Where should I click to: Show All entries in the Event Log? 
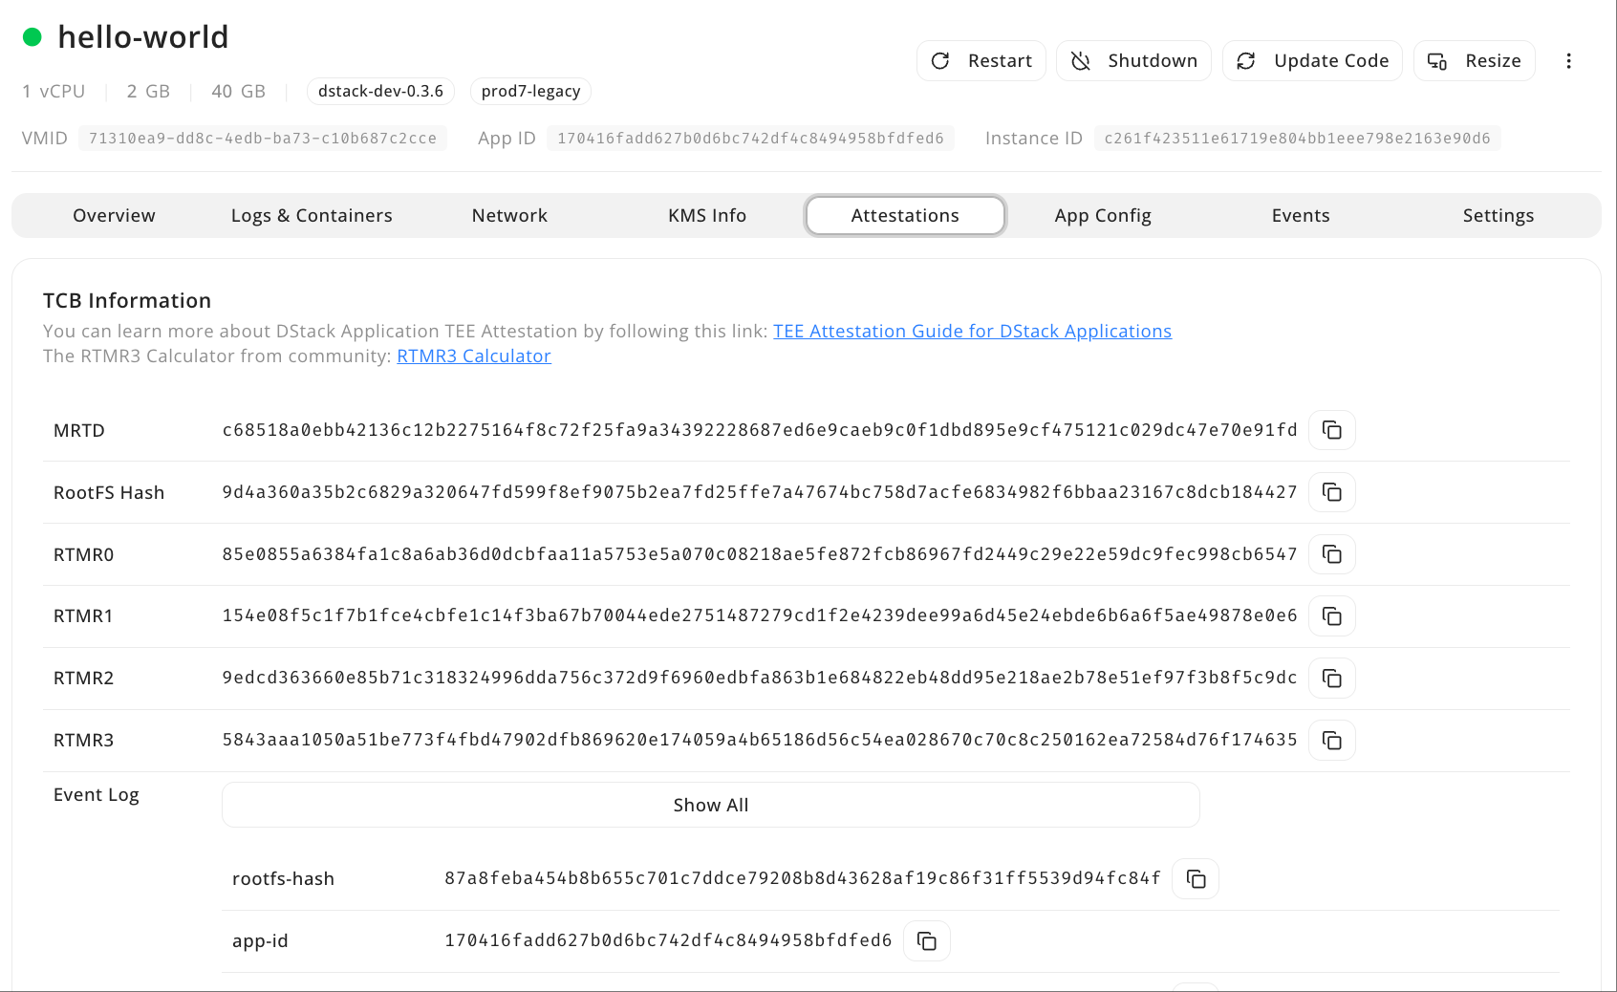click(710, 804)
